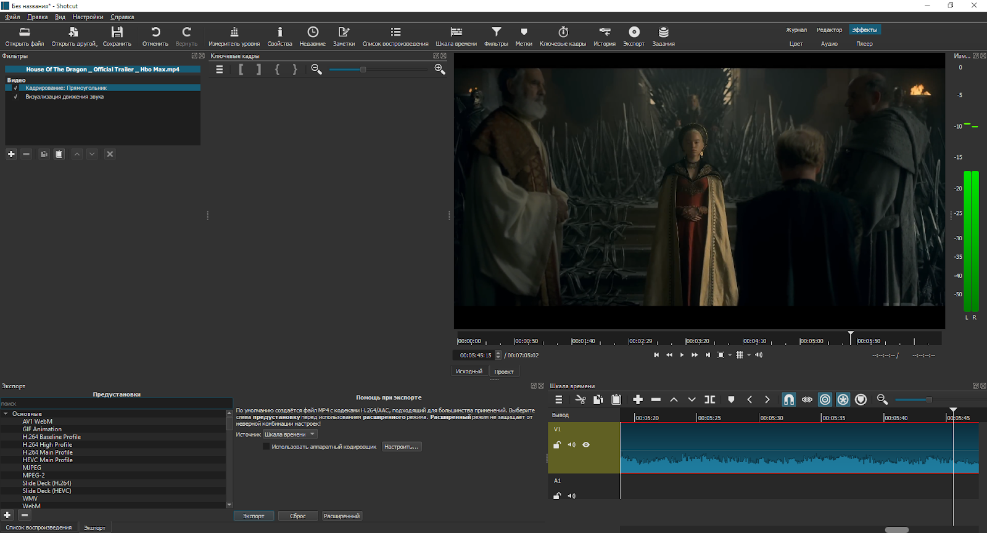Toggle timeline ripple mode
Screen dimensions: 987x533
825,399
